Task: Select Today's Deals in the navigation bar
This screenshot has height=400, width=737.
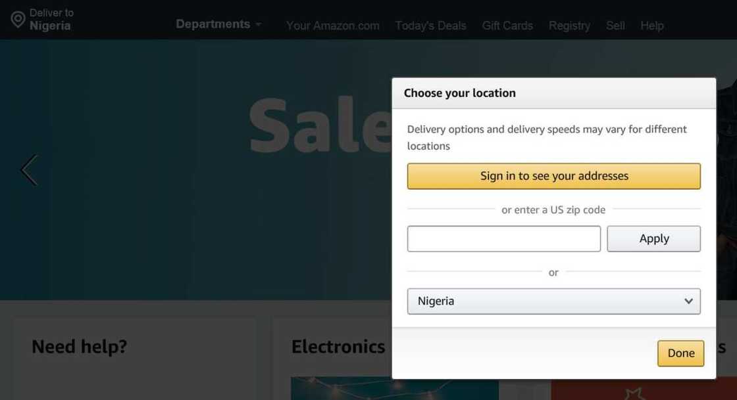Action: (430, 25)
